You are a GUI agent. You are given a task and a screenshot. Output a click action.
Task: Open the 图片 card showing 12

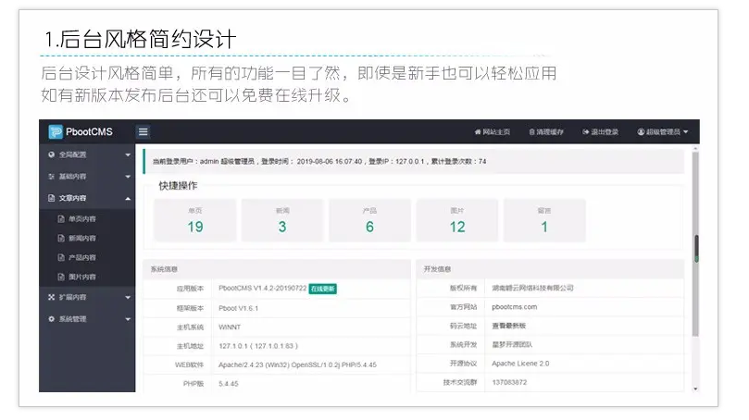point(457,220)
